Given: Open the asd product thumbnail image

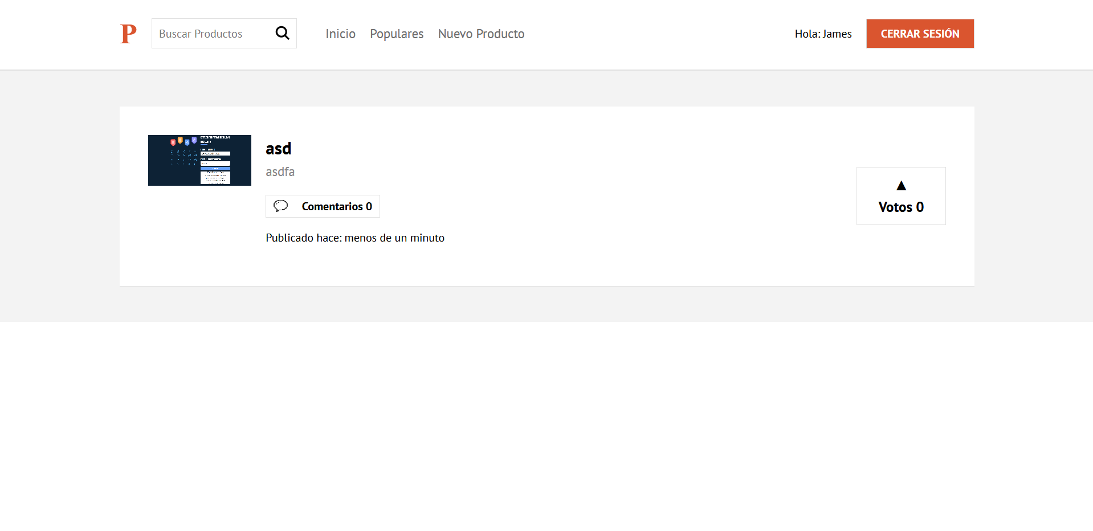Looking at the screenshot, I should tap(199, 160).
